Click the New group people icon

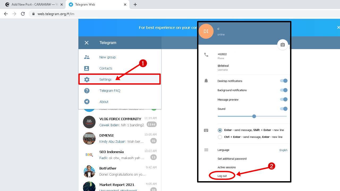(87, 57)
